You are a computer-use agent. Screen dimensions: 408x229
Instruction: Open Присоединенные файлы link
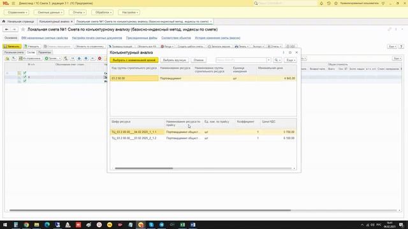pos(142,38)
